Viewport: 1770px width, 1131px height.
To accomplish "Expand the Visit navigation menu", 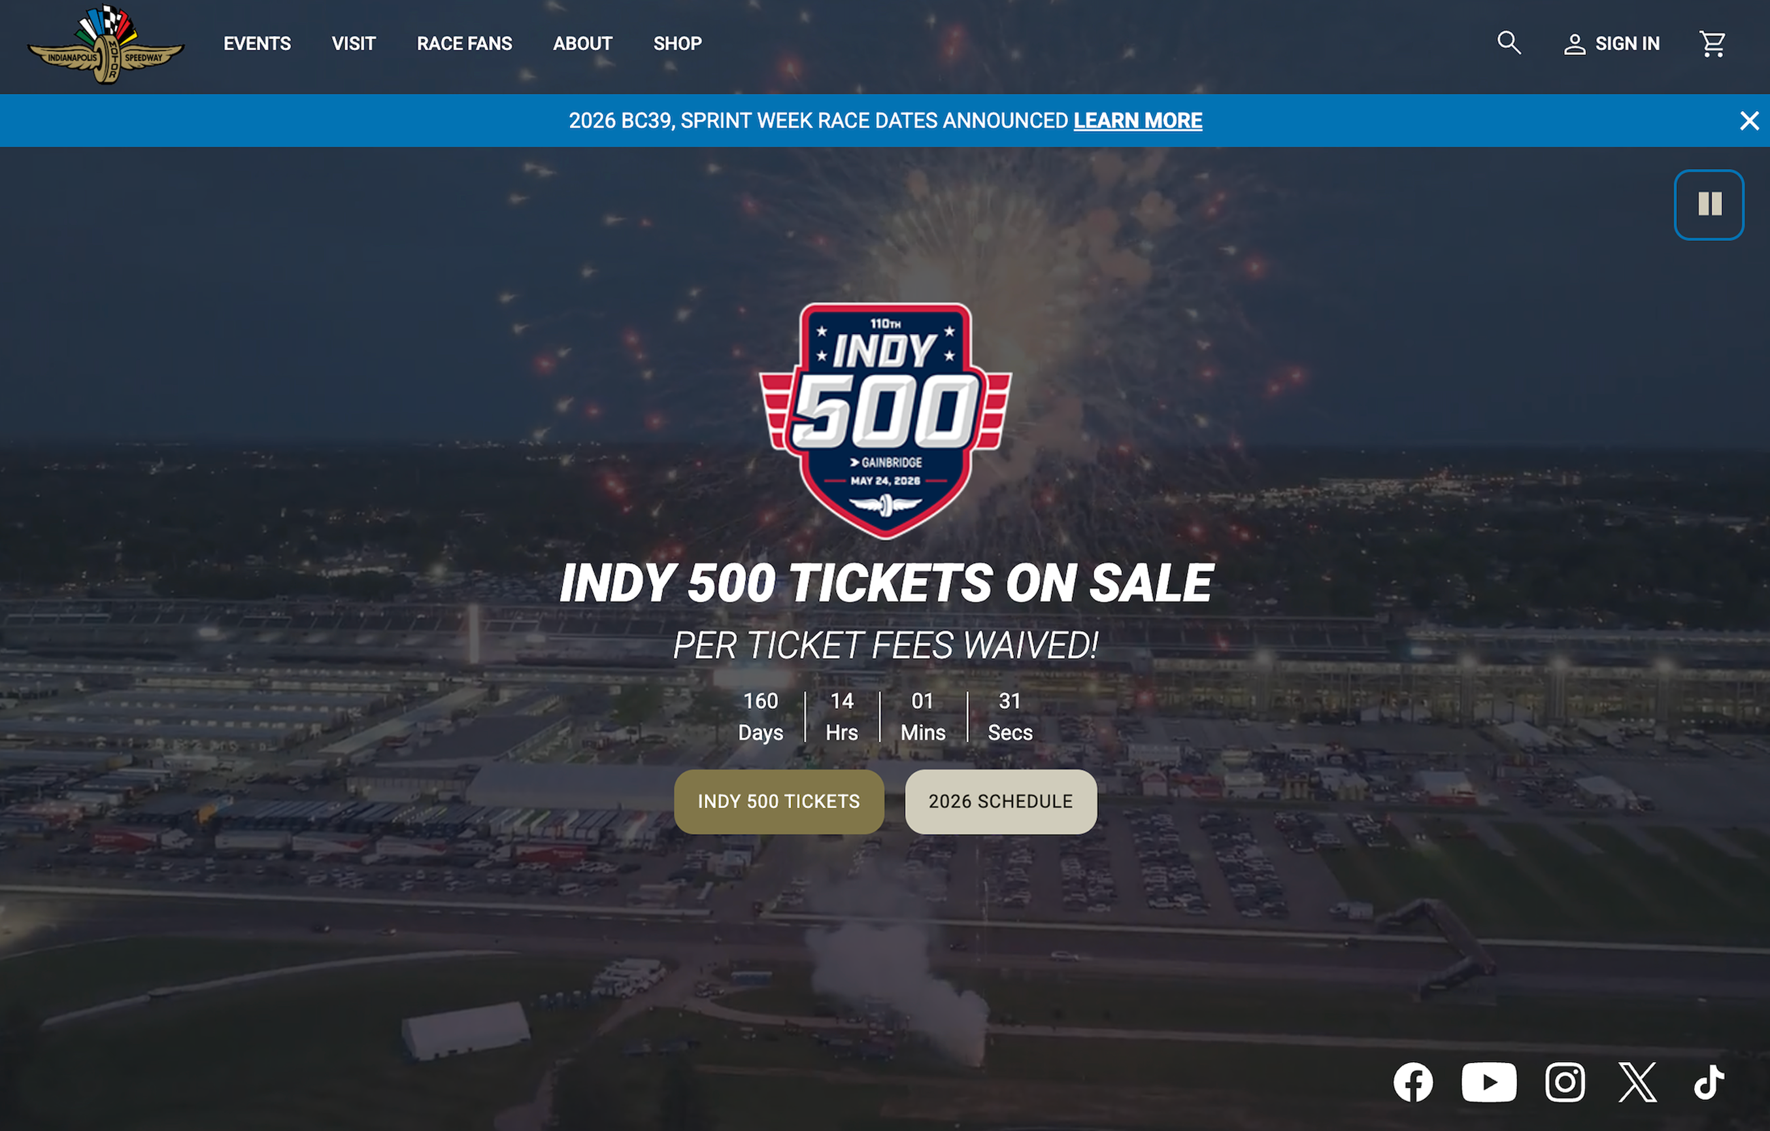I will (x=354, y=43).
